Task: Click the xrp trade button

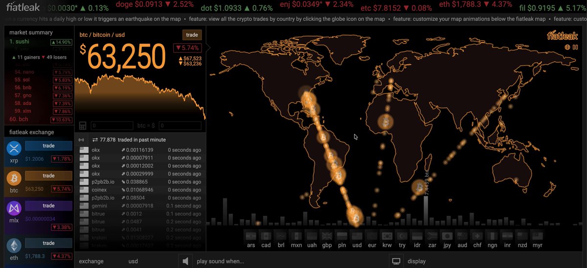Action: 48,146
